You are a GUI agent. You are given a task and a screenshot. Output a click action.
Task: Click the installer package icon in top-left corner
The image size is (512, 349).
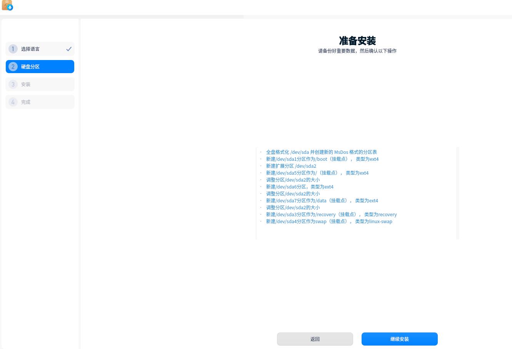pyautogui.click(x=7, y=5)
